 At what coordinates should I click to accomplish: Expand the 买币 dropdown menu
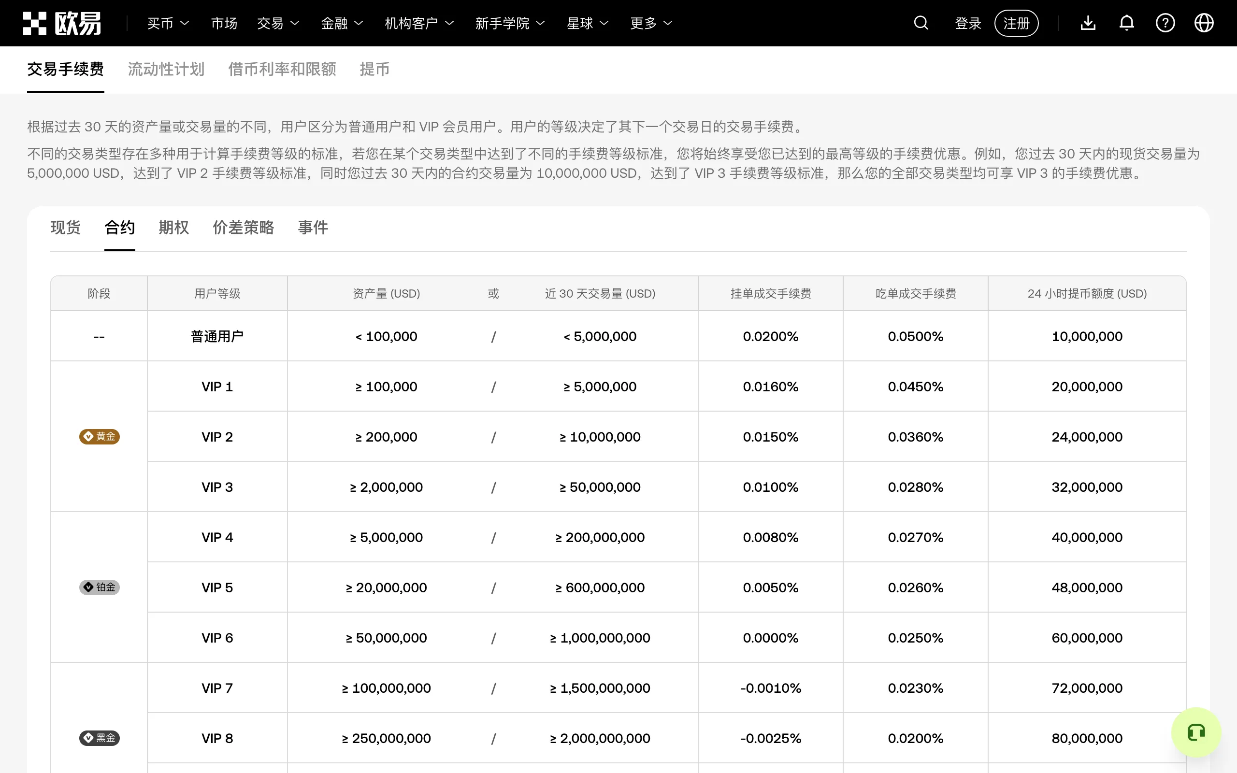[168, 23]
